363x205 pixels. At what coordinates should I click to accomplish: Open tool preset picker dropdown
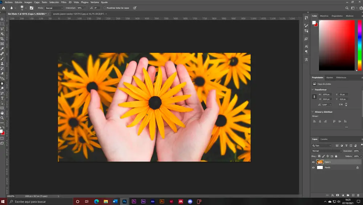(x=16, y=8)
